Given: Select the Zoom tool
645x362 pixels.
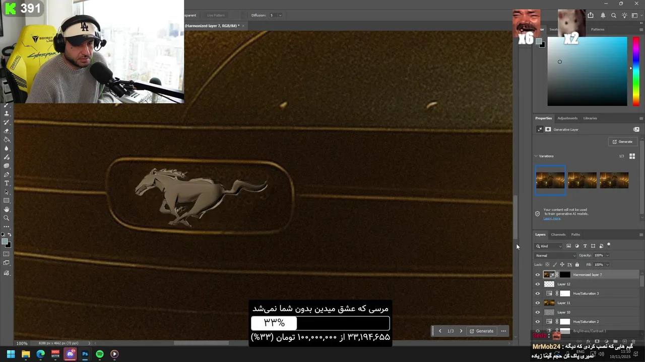Looking at the screenshot, I should tap(7, 218).
